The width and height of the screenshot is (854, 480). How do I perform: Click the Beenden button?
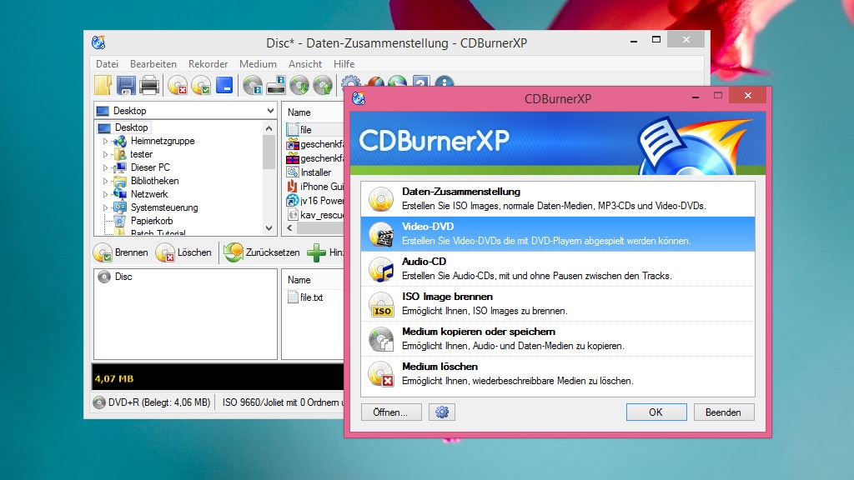coord(724,412)
